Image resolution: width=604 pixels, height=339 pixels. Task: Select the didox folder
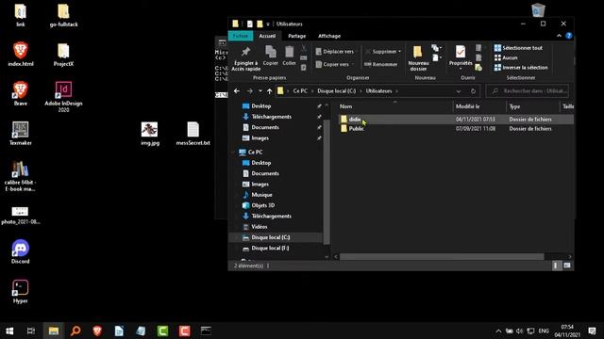click(456, 120)
